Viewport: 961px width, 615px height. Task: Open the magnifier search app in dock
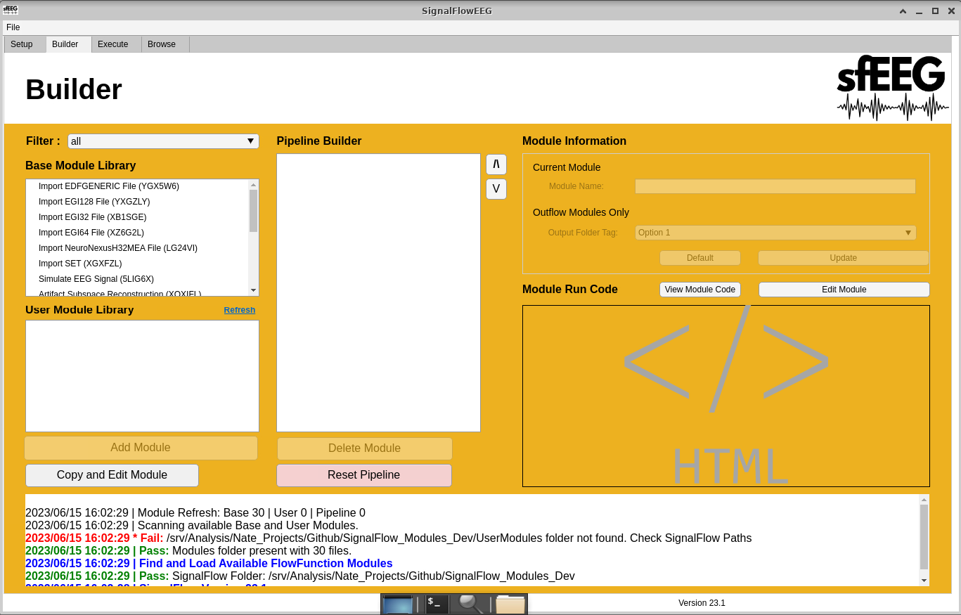coord(470,604)
